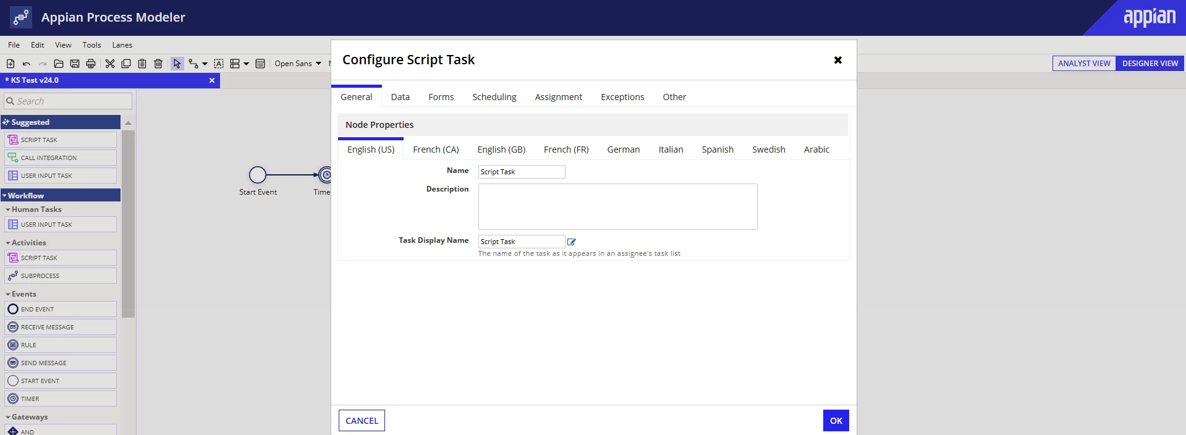Activate the pointer selection tool

pyautogui.click(x=177, y=64)
